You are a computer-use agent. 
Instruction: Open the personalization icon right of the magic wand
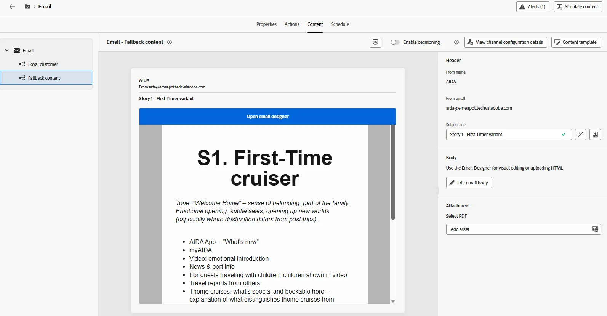pyautogui.click(x=595, y=135)
